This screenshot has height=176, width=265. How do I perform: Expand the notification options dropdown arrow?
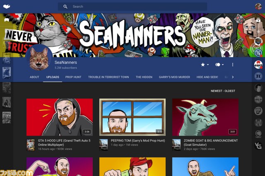pyautogui.click(x=223, y=65)
